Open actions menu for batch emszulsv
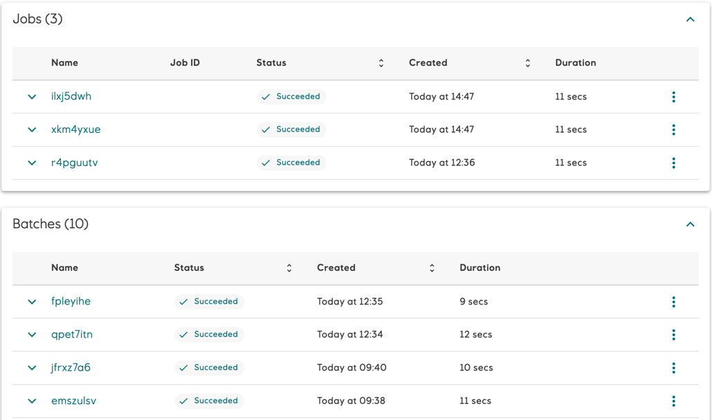This screenshot has width=712, height=420. pos(673,401)
